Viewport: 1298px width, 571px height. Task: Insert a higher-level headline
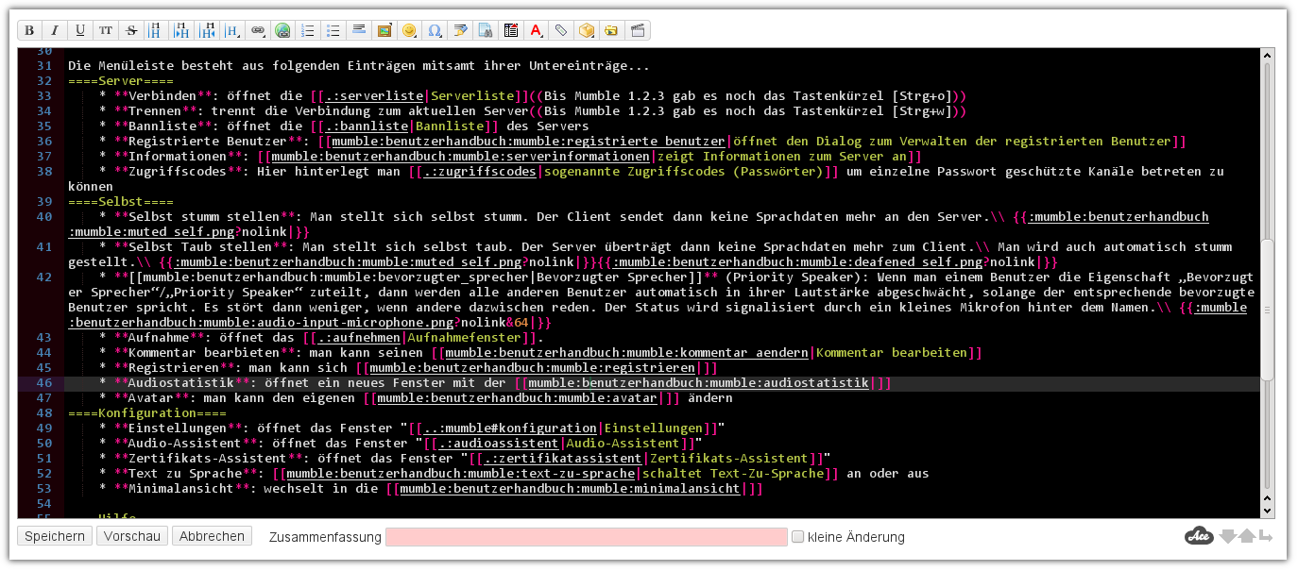point(208,30)
